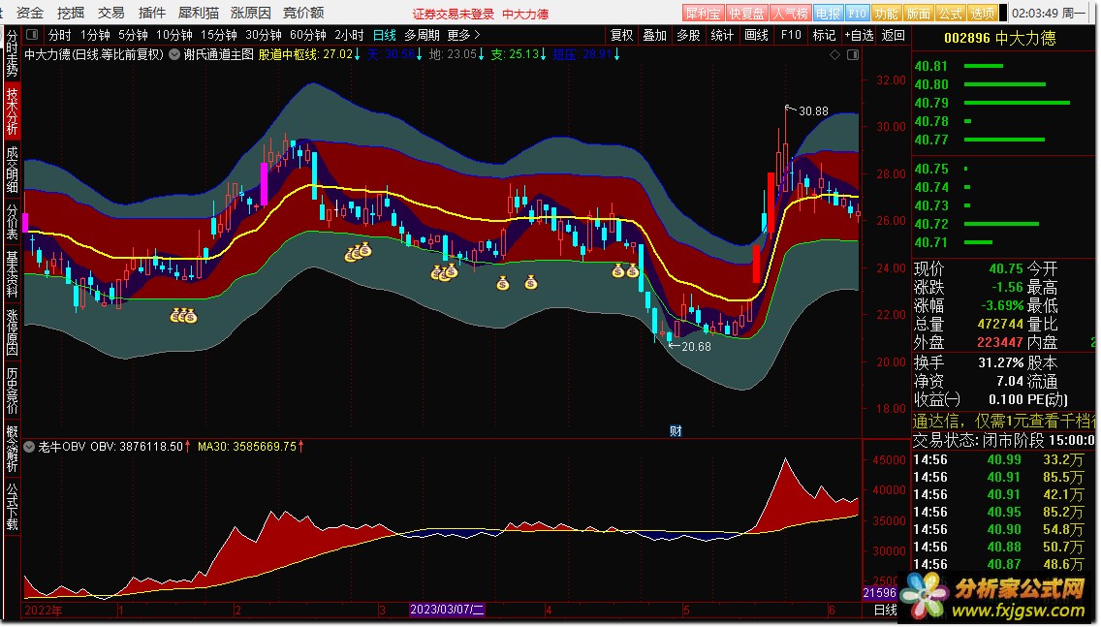Open the 谢氏通道主图 indicator dropdown arrow
This screenshot has width=1101, height=627.
[174, 54]
